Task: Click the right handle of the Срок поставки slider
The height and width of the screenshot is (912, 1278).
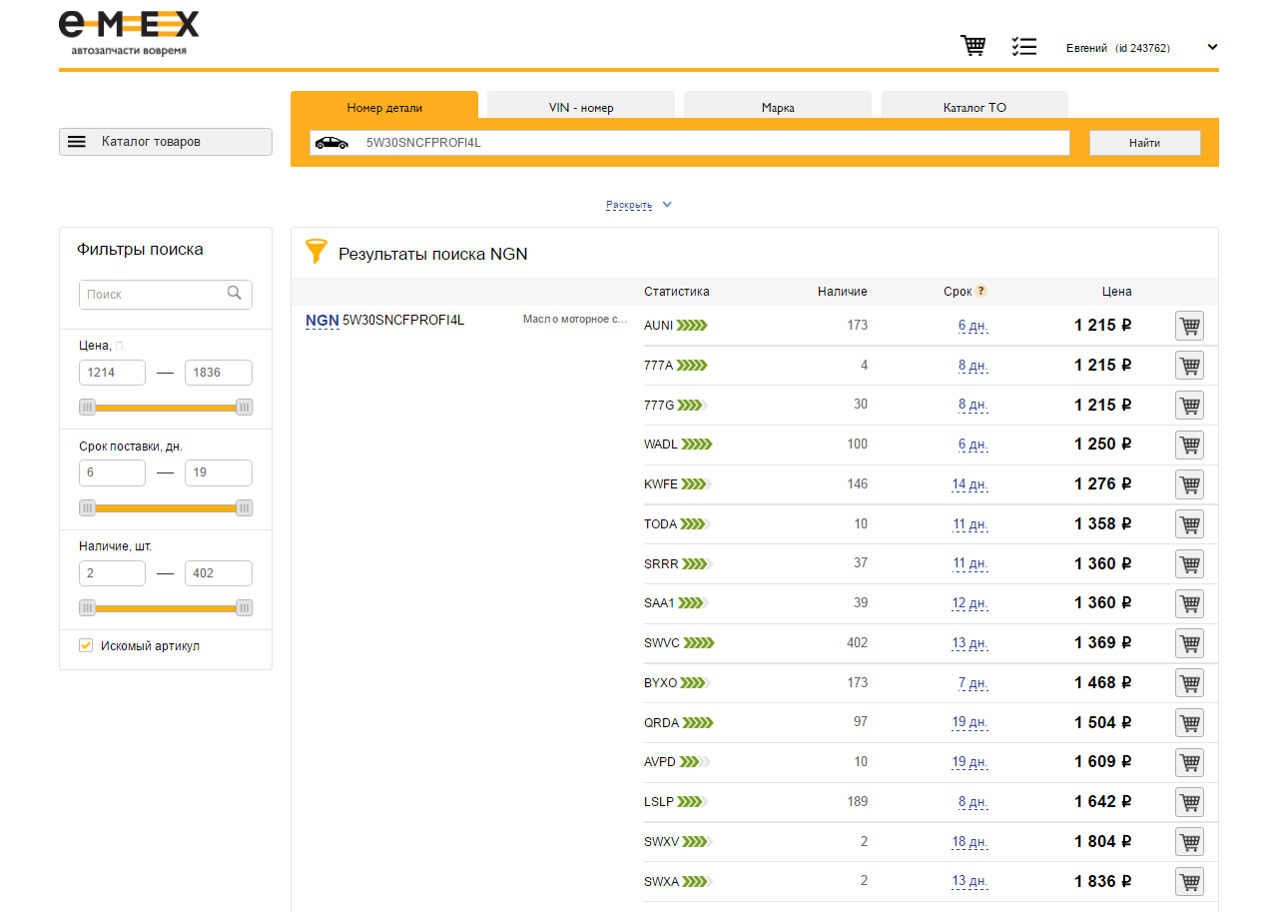Action: pyautogui.click(x=245, y=507)
